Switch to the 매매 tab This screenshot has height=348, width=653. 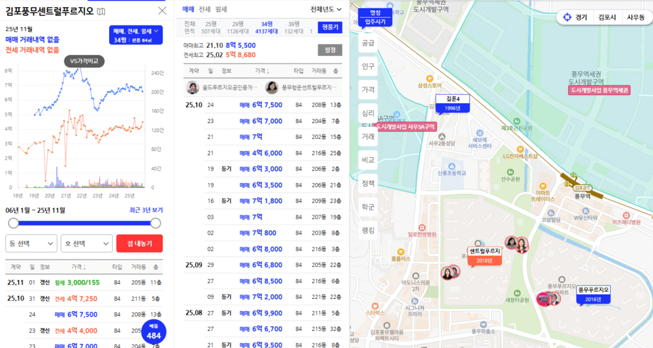[188, 9]
